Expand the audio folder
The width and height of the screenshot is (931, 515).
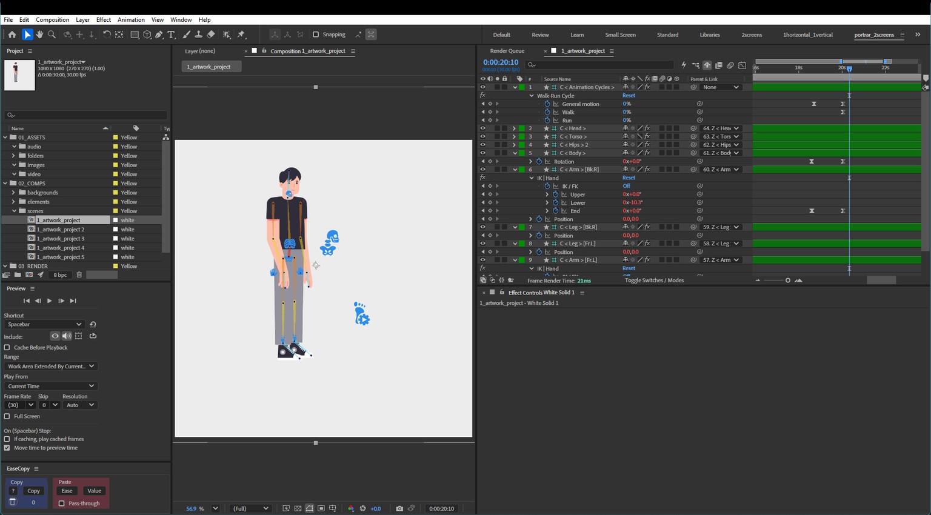tap(13, 147)
